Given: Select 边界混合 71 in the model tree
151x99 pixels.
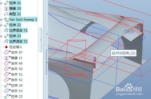Looking at the screenshot, I should (x=18, y=31).
